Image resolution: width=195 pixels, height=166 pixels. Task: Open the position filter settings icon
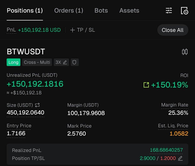(169, 10)
